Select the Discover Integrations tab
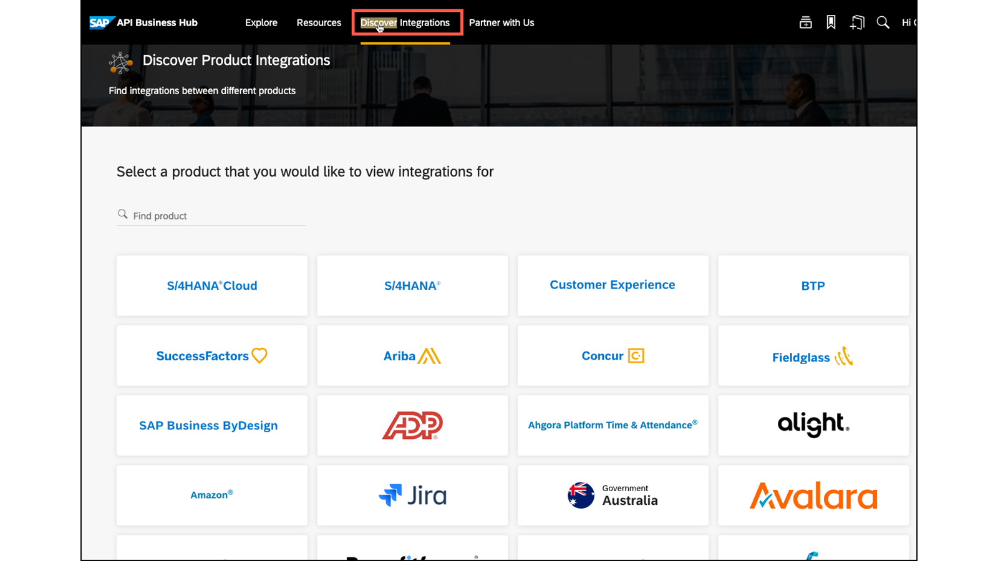This screenshot has width=998, height=561. pos(405,22)
